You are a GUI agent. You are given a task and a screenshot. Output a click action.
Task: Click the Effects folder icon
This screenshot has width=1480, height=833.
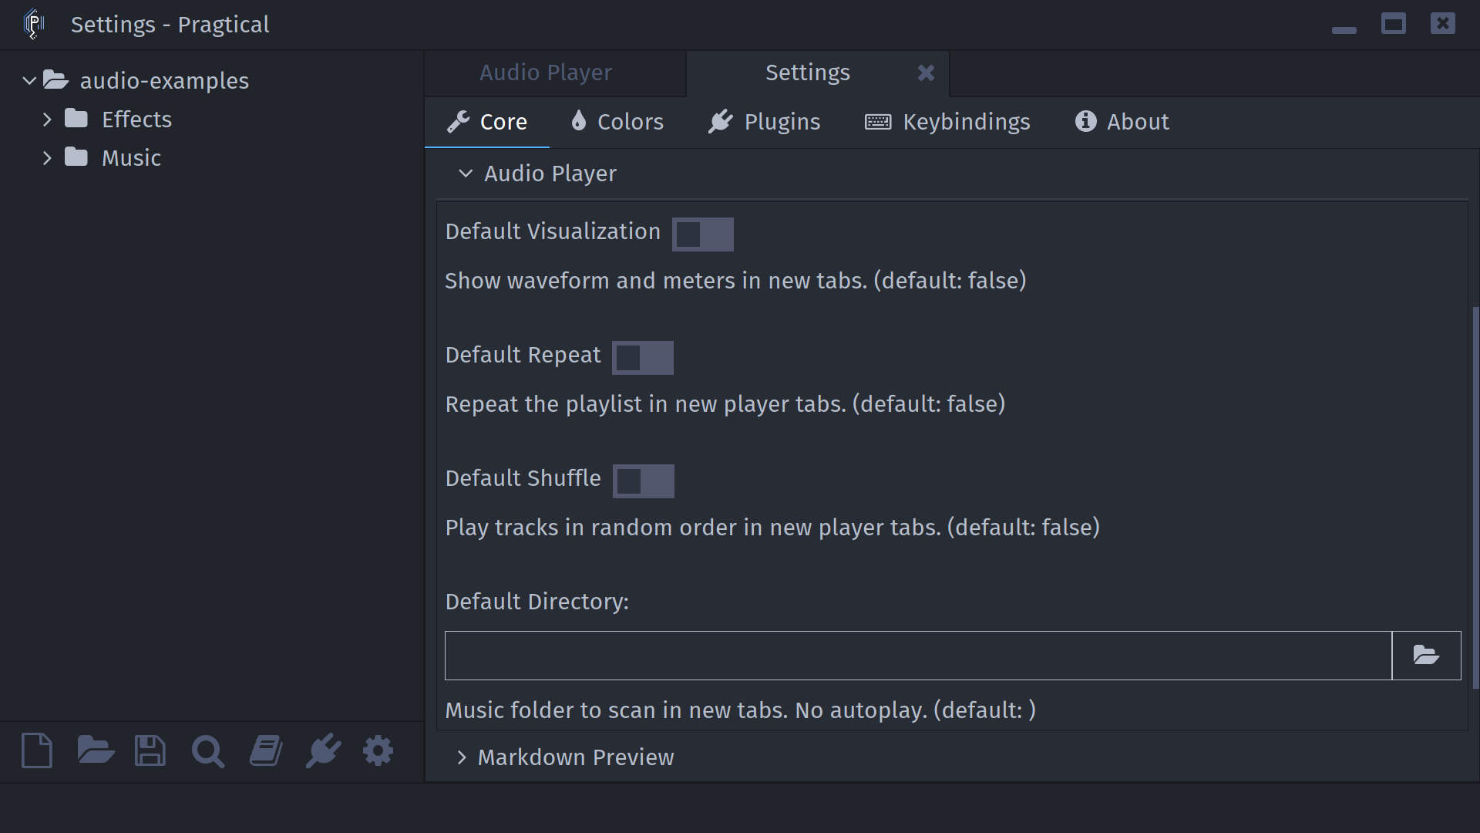(76, 119)
